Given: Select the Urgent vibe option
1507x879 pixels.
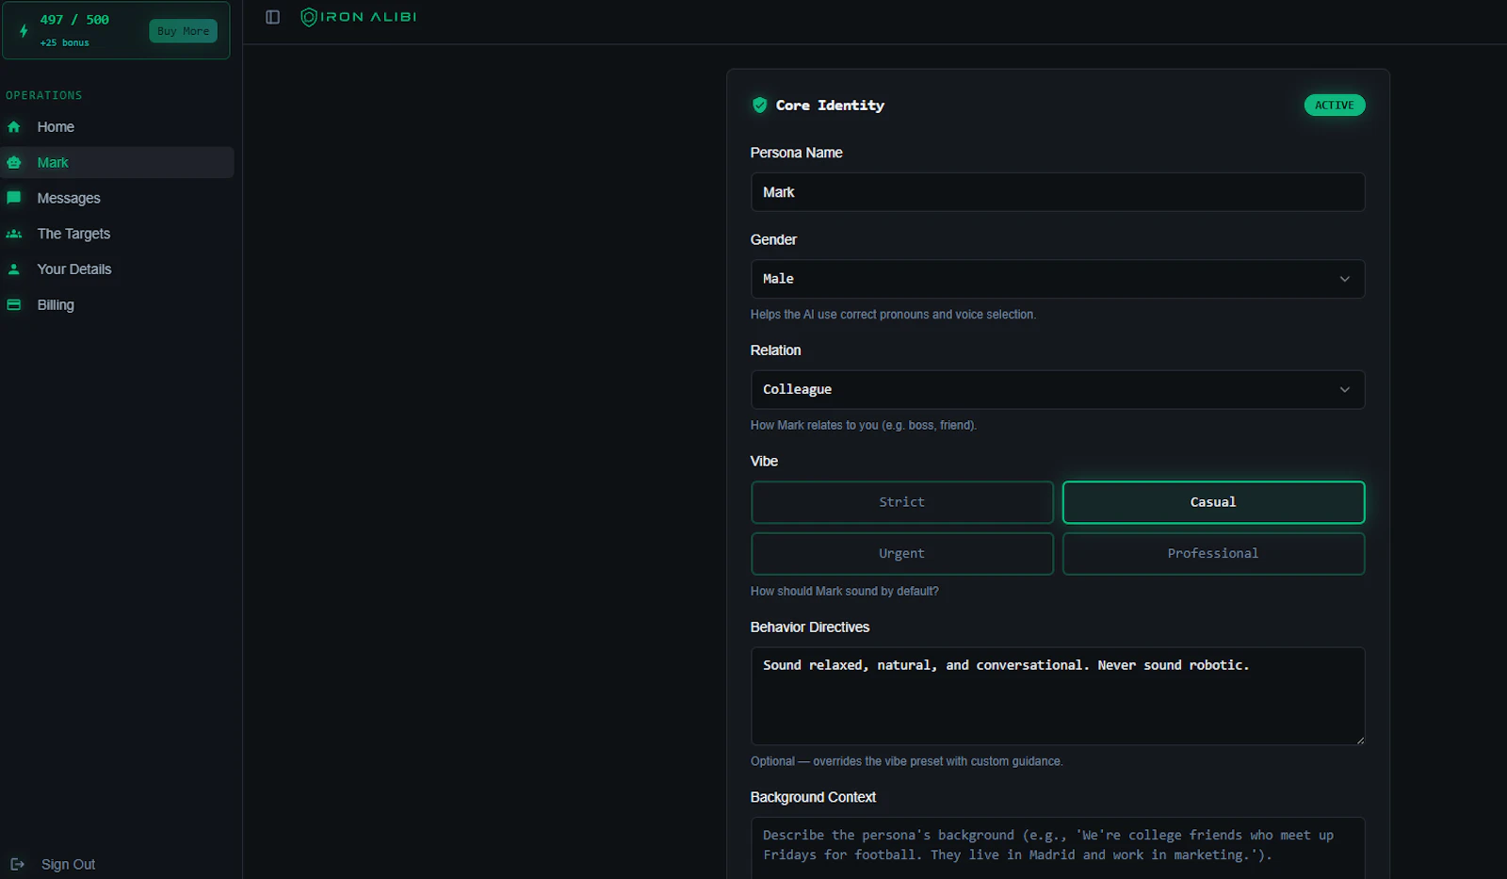Looking at the screenshot, I should pos(901,554).
